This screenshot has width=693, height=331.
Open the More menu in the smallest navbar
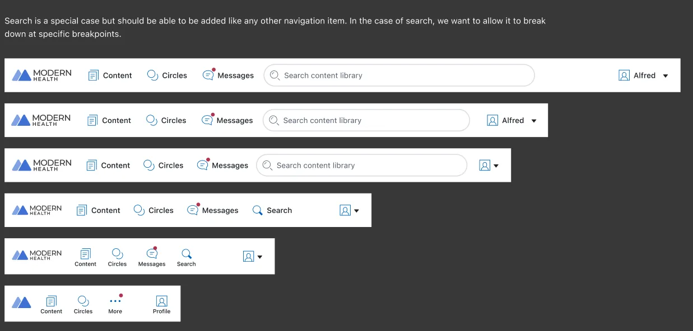tap(115, 304)
